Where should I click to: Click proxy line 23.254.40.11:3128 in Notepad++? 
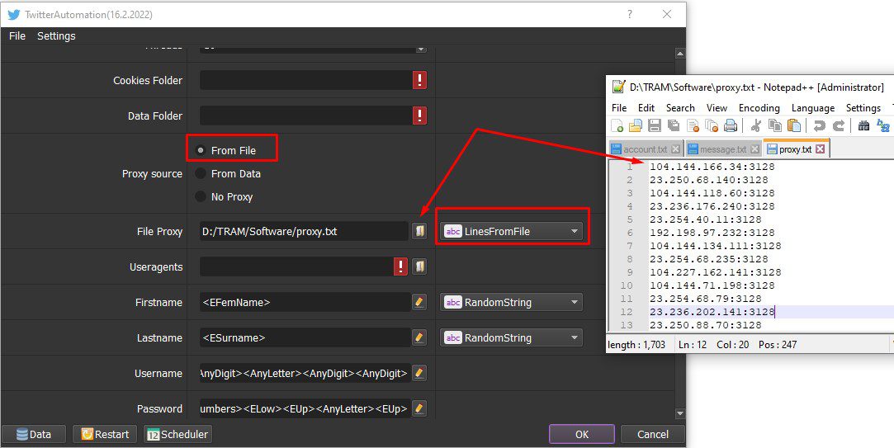(706, 219)
